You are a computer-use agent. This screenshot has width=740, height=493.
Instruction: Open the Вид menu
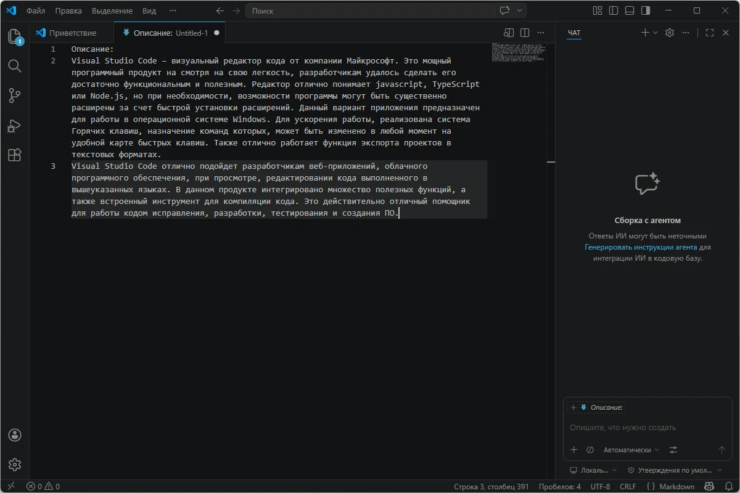pyautogui.click(x=149, y=10)
